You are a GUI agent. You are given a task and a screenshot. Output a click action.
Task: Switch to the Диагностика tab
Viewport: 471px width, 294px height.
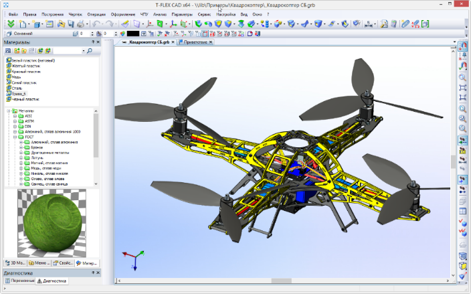52,281
